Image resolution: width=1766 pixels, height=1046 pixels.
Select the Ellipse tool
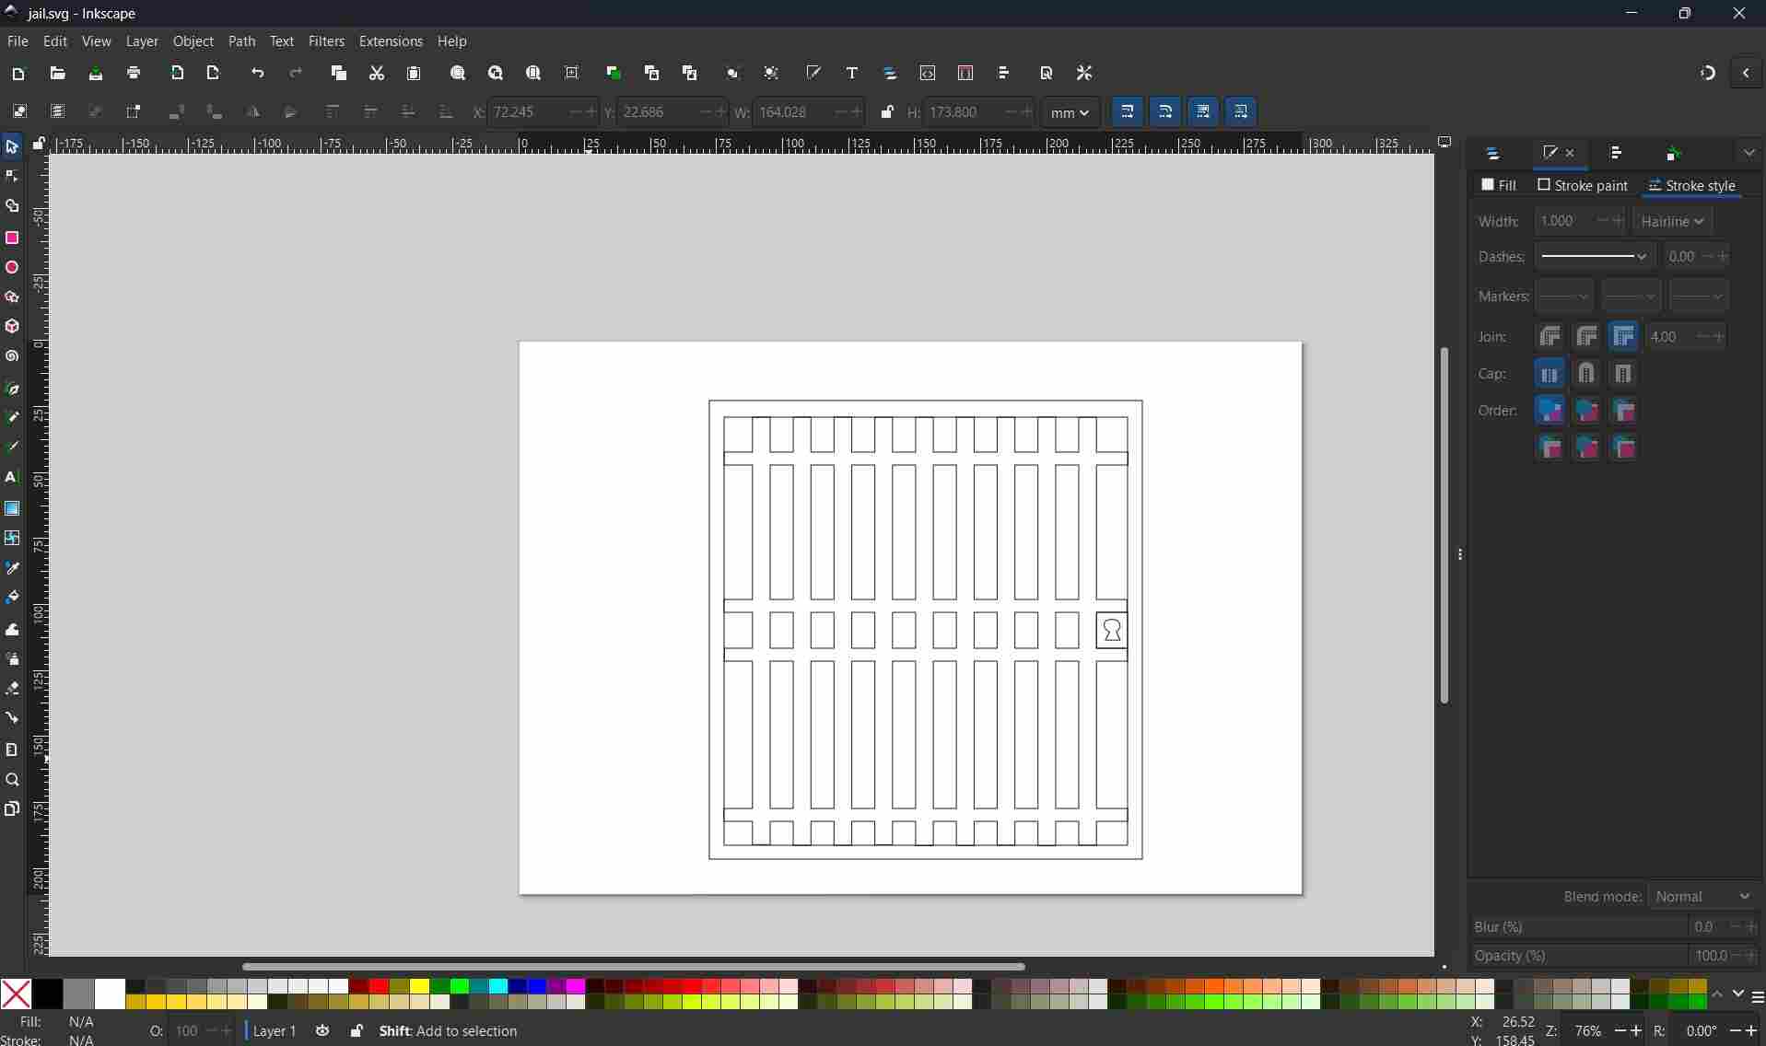[x=12, y=268]
